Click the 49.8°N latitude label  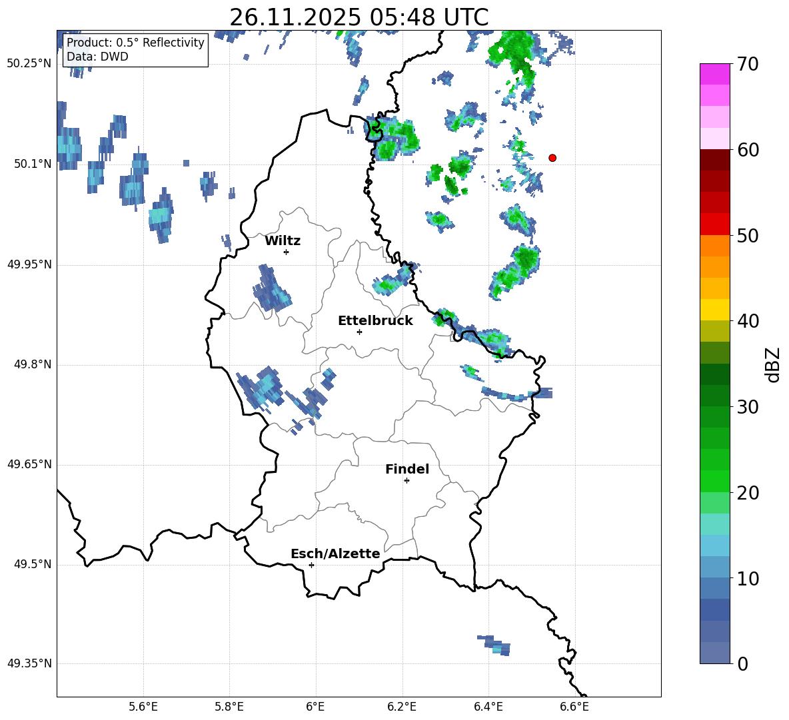32,364
